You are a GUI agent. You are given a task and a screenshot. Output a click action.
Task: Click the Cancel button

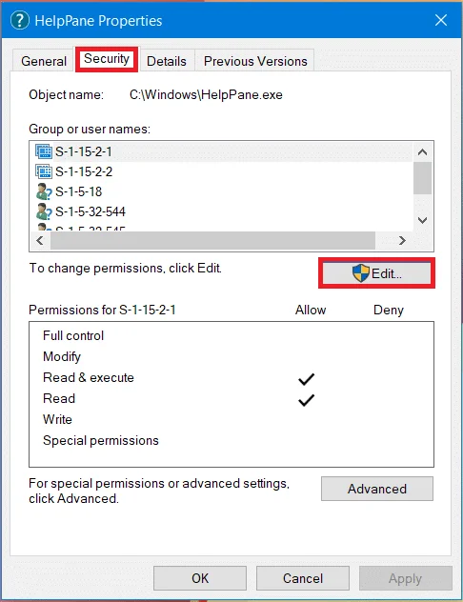pos(303,578)
